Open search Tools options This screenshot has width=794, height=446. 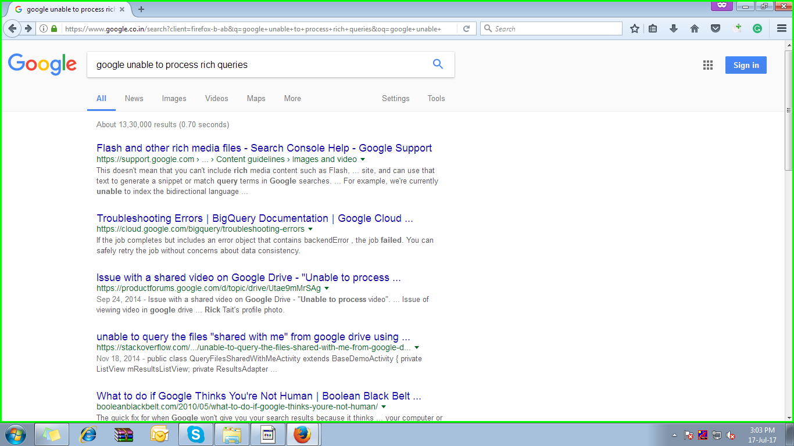(x=436, y=98)
